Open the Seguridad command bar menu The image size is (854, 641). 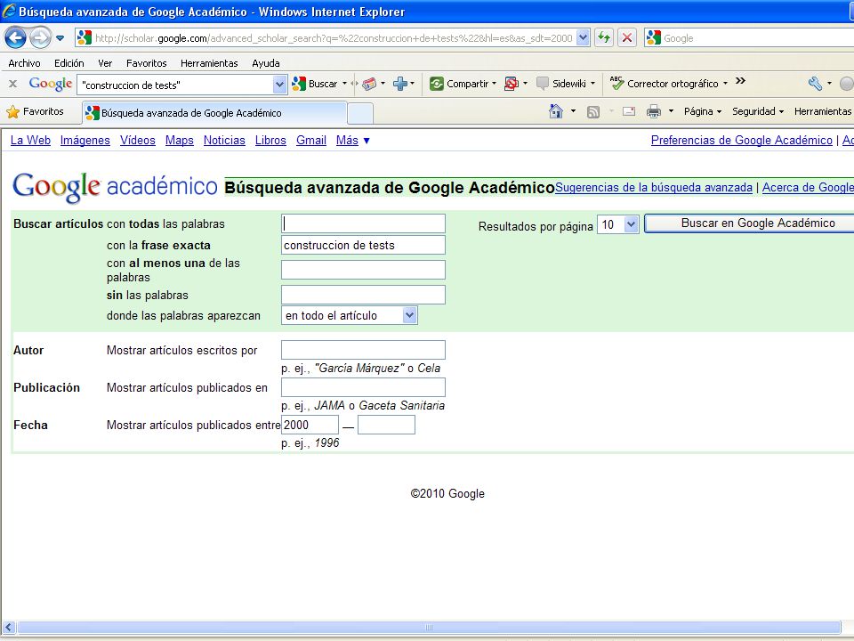(x=758, y=111)
